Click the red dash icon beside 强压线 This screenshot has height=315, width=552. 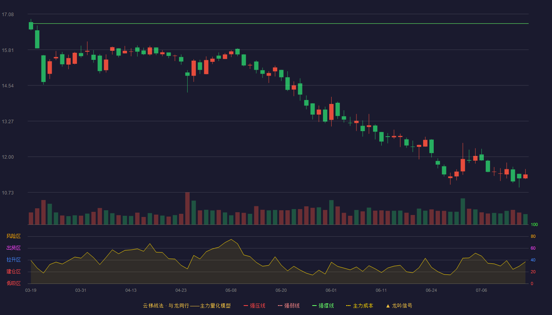pyautogui.click(x=246, y=306)
